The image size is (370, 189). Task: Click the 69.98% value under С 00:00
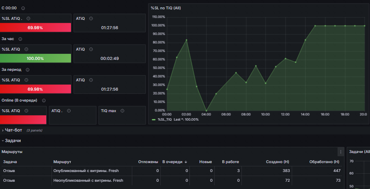[x=35, y=28]
